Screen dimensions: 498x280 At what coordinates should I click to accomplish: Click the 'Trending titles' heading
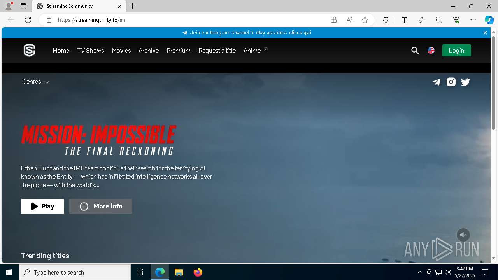click(x=45, y=256)
